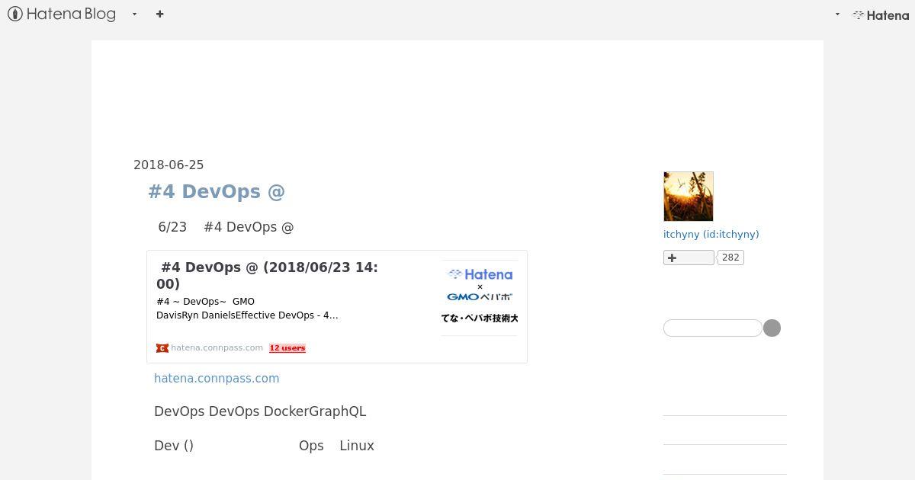The width and height of the screenshot is (915, 480).
Task: Open the post dated 2018-06-25
Action: pyautogui.click(x=169, y=165)
